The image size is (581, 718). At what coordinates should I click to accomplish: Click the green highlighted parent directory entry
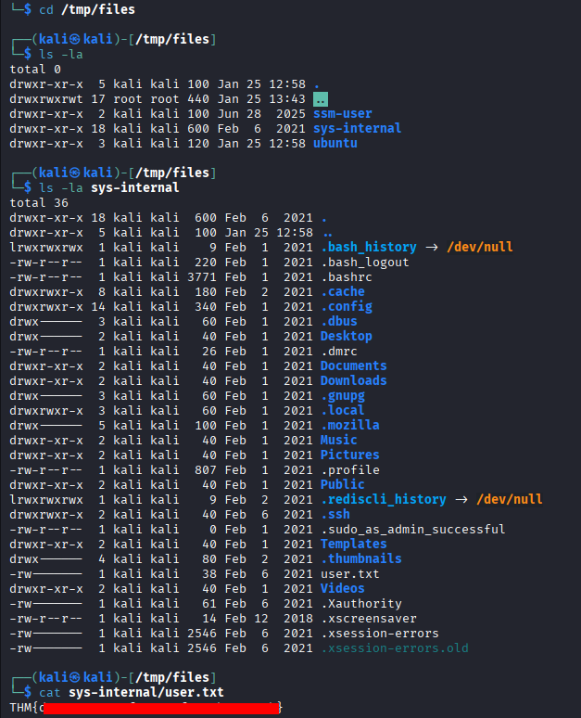click(x=321, y=98)
